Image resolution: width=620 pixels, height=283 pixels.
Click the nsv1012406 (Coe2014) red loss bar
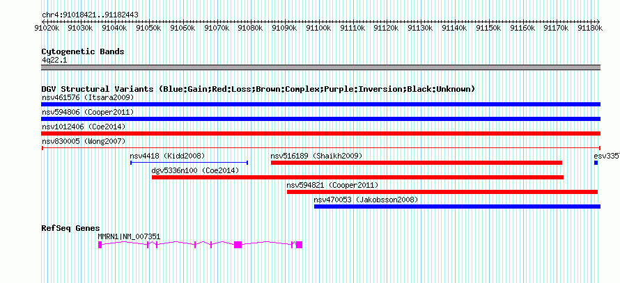point(320,134)
